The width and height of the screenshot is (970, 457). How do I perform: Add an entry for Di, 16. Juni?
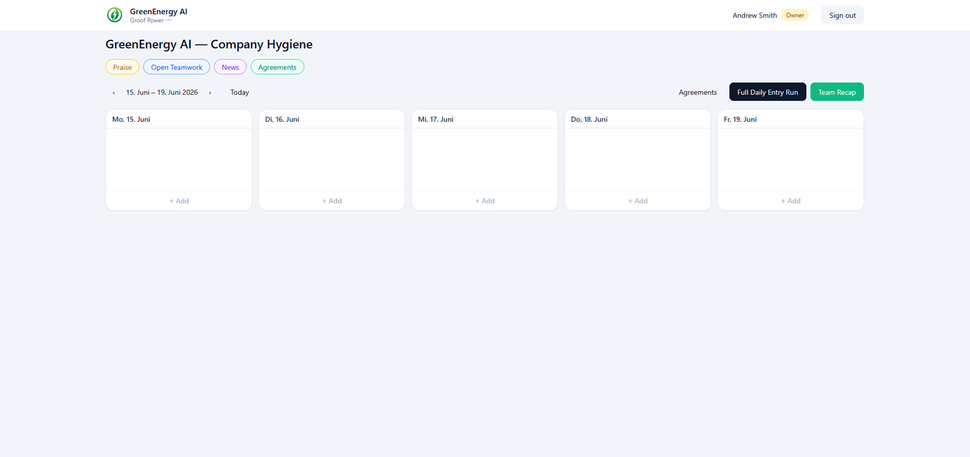pyautogui.click(x=332, y=201)
